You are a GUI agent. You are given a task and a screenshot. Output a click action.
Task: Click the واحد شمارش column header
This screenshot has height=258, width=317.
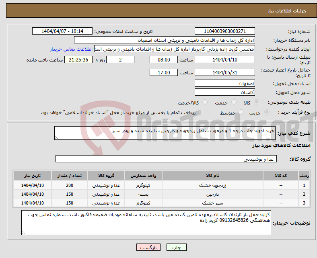pyautogui.click(x=143, y=176)
